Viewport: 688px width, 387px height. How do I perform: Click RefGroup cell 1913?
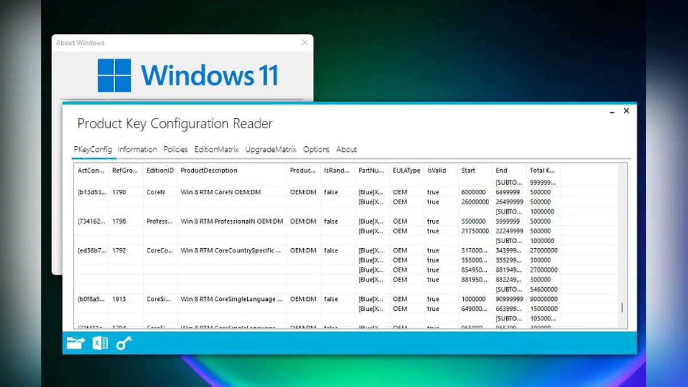[119, 299]
